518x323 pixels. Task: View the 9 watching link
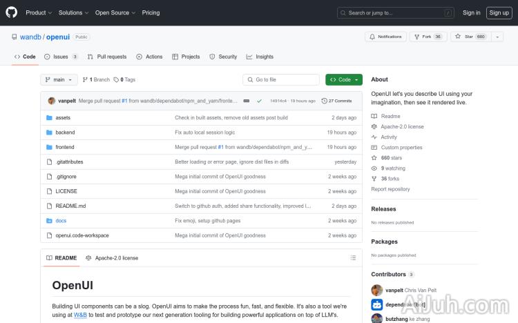click(388, 168)
